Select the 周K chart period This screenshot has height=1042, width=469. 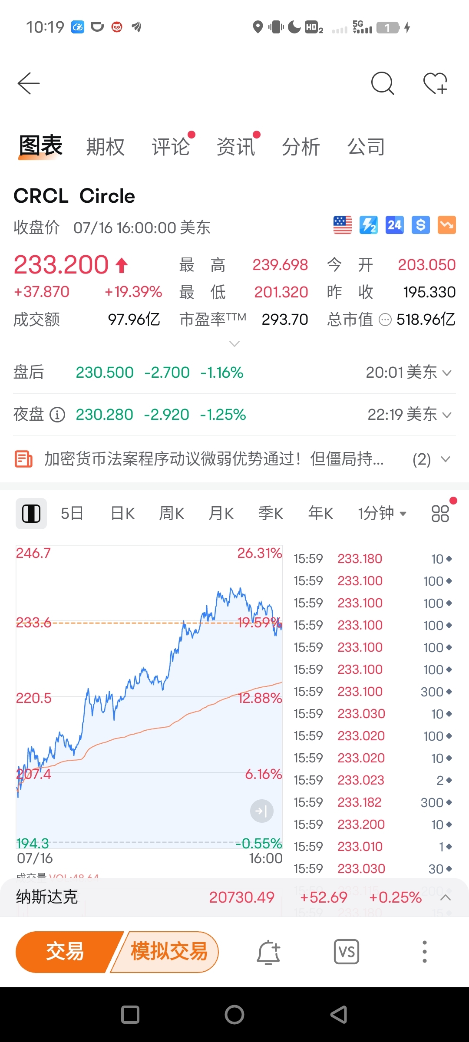tap(172, 514)
